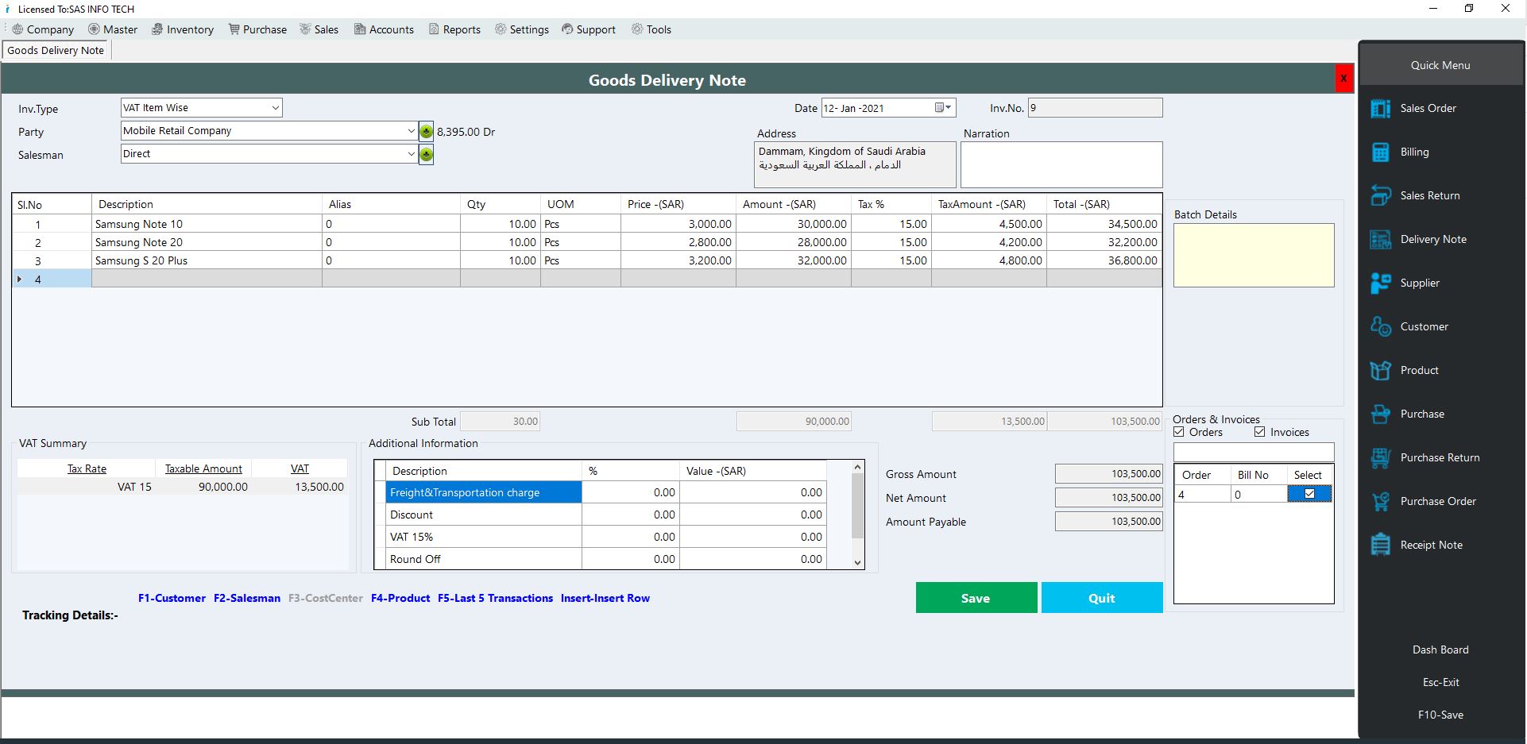The image size is (1527, 744).
Task: Click F5-Last 5 Transactions link
Action: point(495,598)
